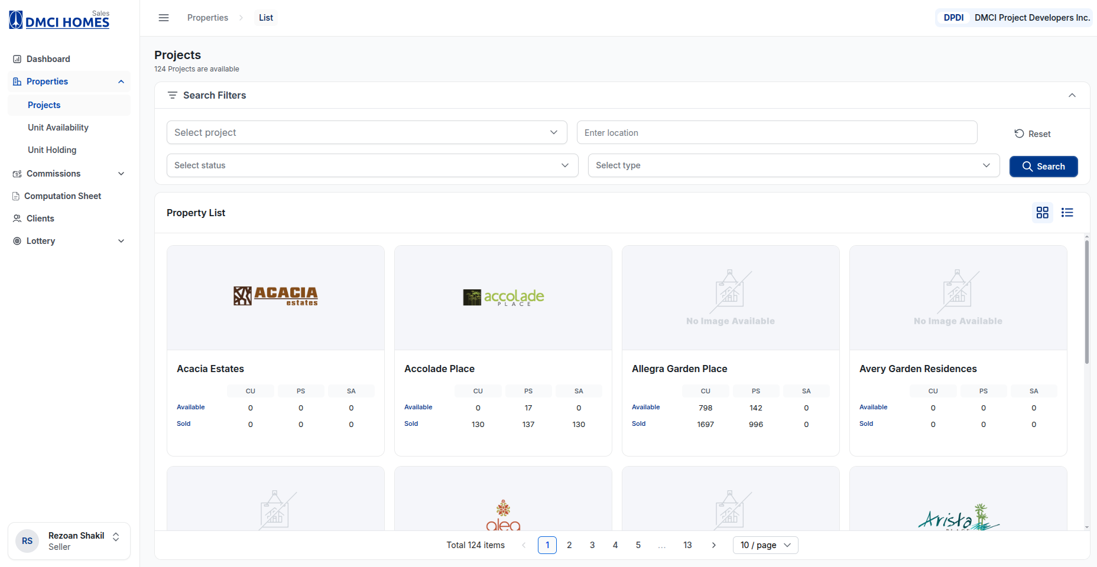Click the Computation Sheet document icon
Screen dimensions: 1097x567
[x=16, y=196]
